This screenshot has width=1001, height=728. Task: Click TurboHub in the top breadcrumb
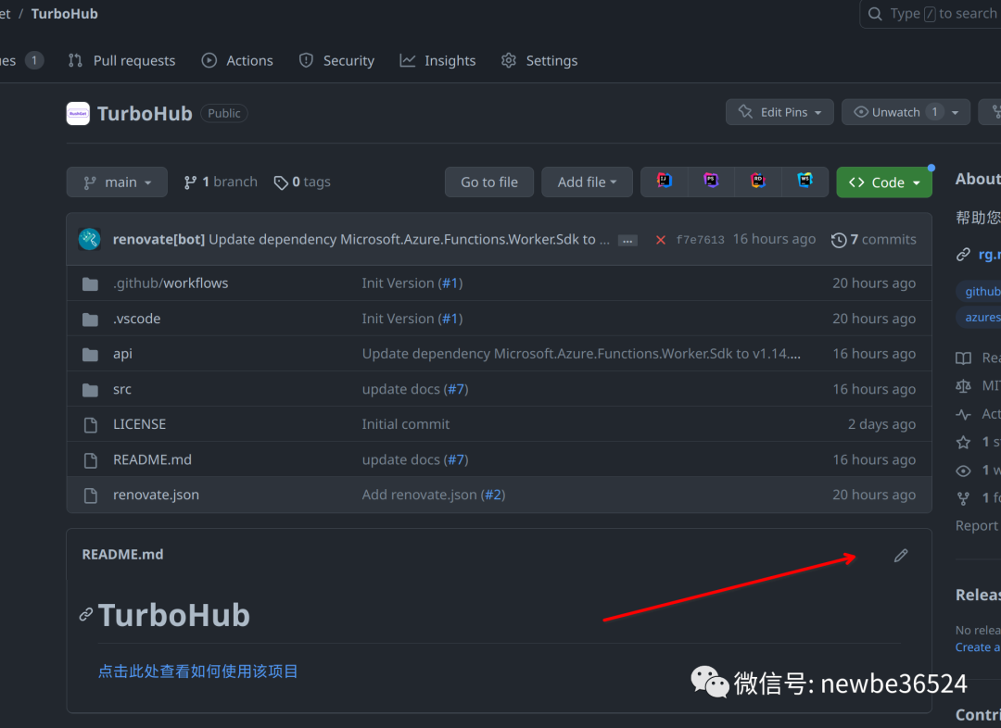[65, 14]
